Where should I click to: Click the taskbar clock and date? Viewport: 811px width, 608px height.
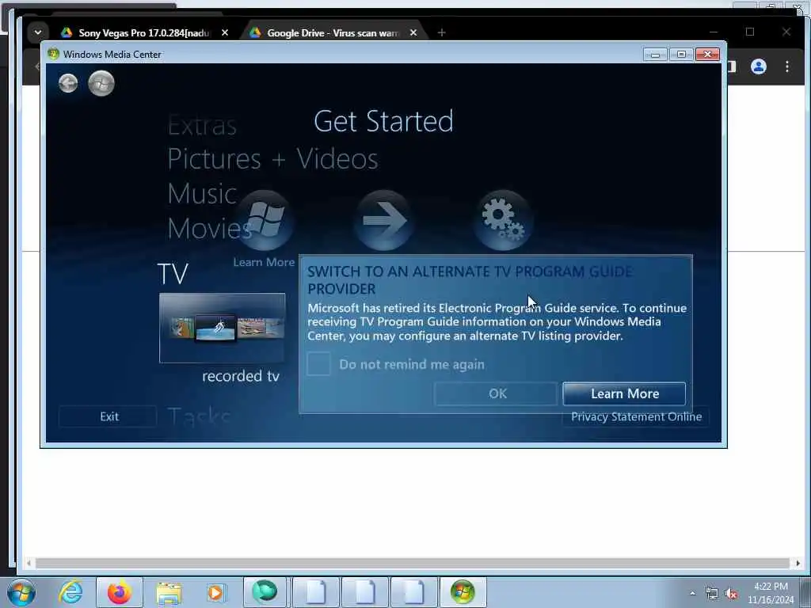click(771, 593)
